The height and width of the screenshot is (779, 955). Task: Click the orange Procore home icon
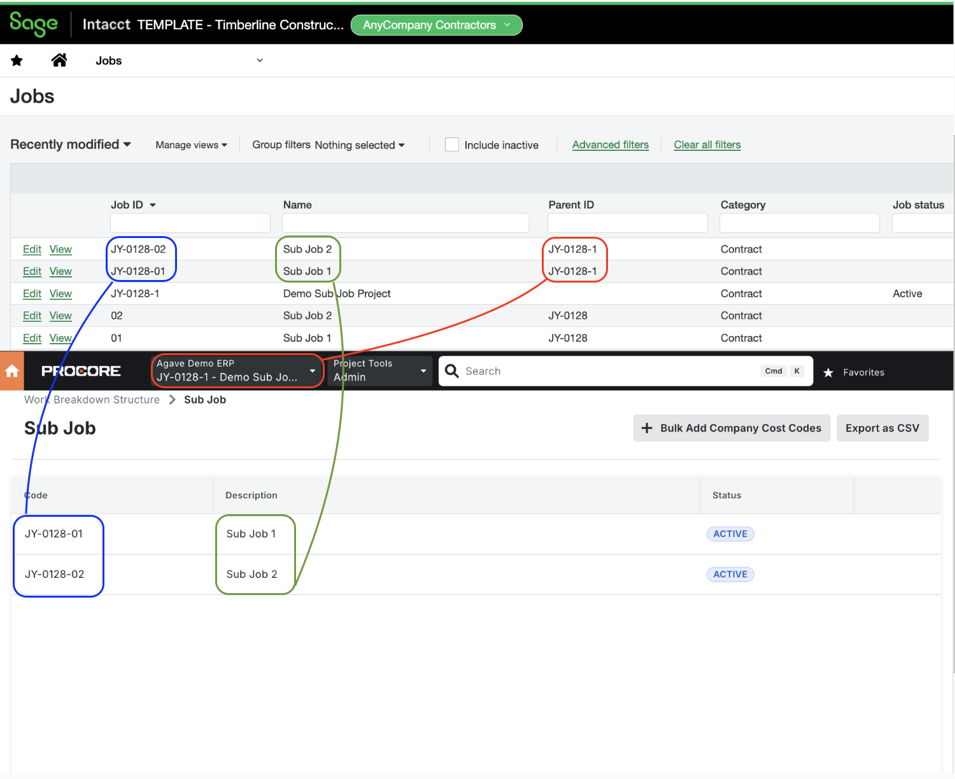click(x=11, y=371)
